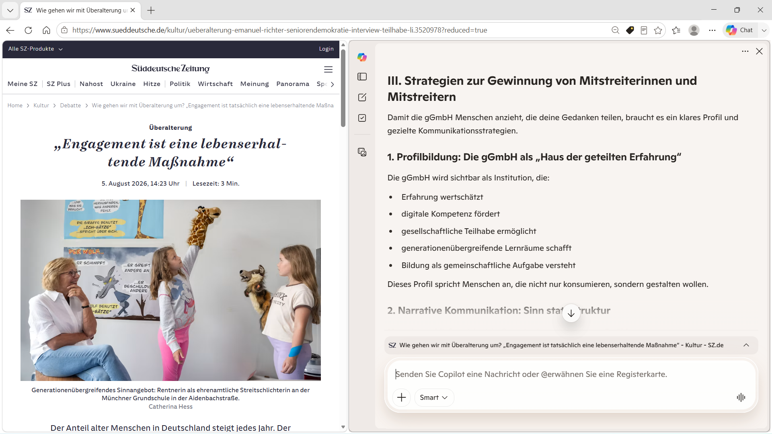Image resolution: width=772 pixels, height=434 pixels.
Task: Open the Smart mode dropdown
Action: pyautogui.click(x=434, y=397)
